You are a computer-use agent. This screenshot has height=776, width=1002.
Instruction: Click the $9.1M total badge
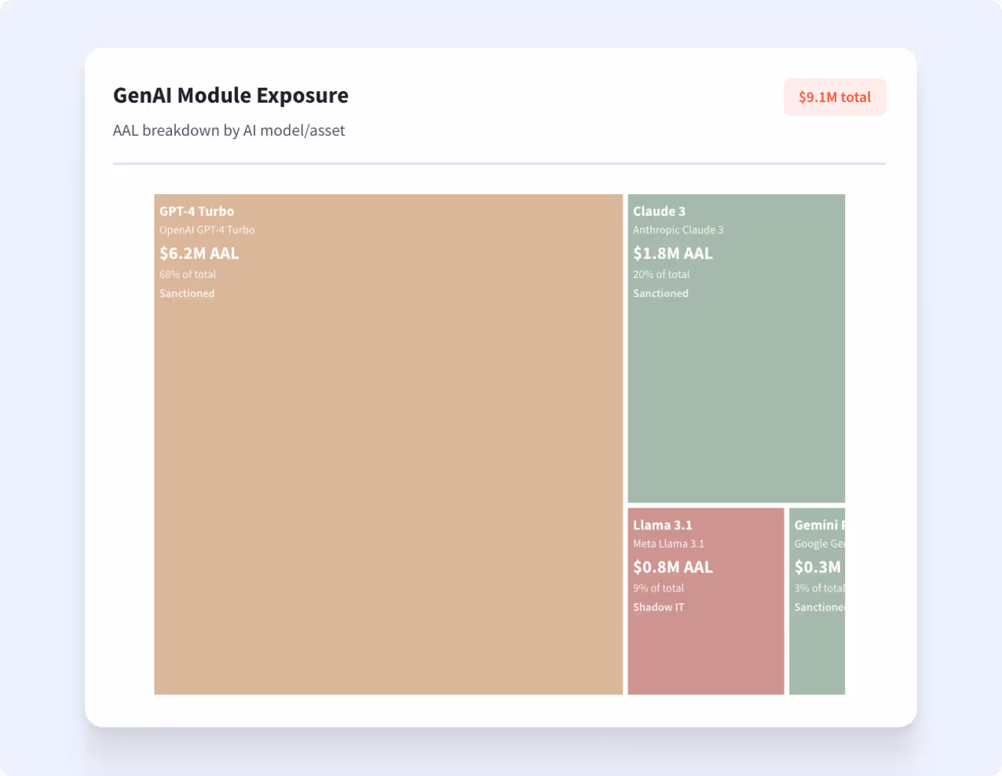[x=835, y=97]
